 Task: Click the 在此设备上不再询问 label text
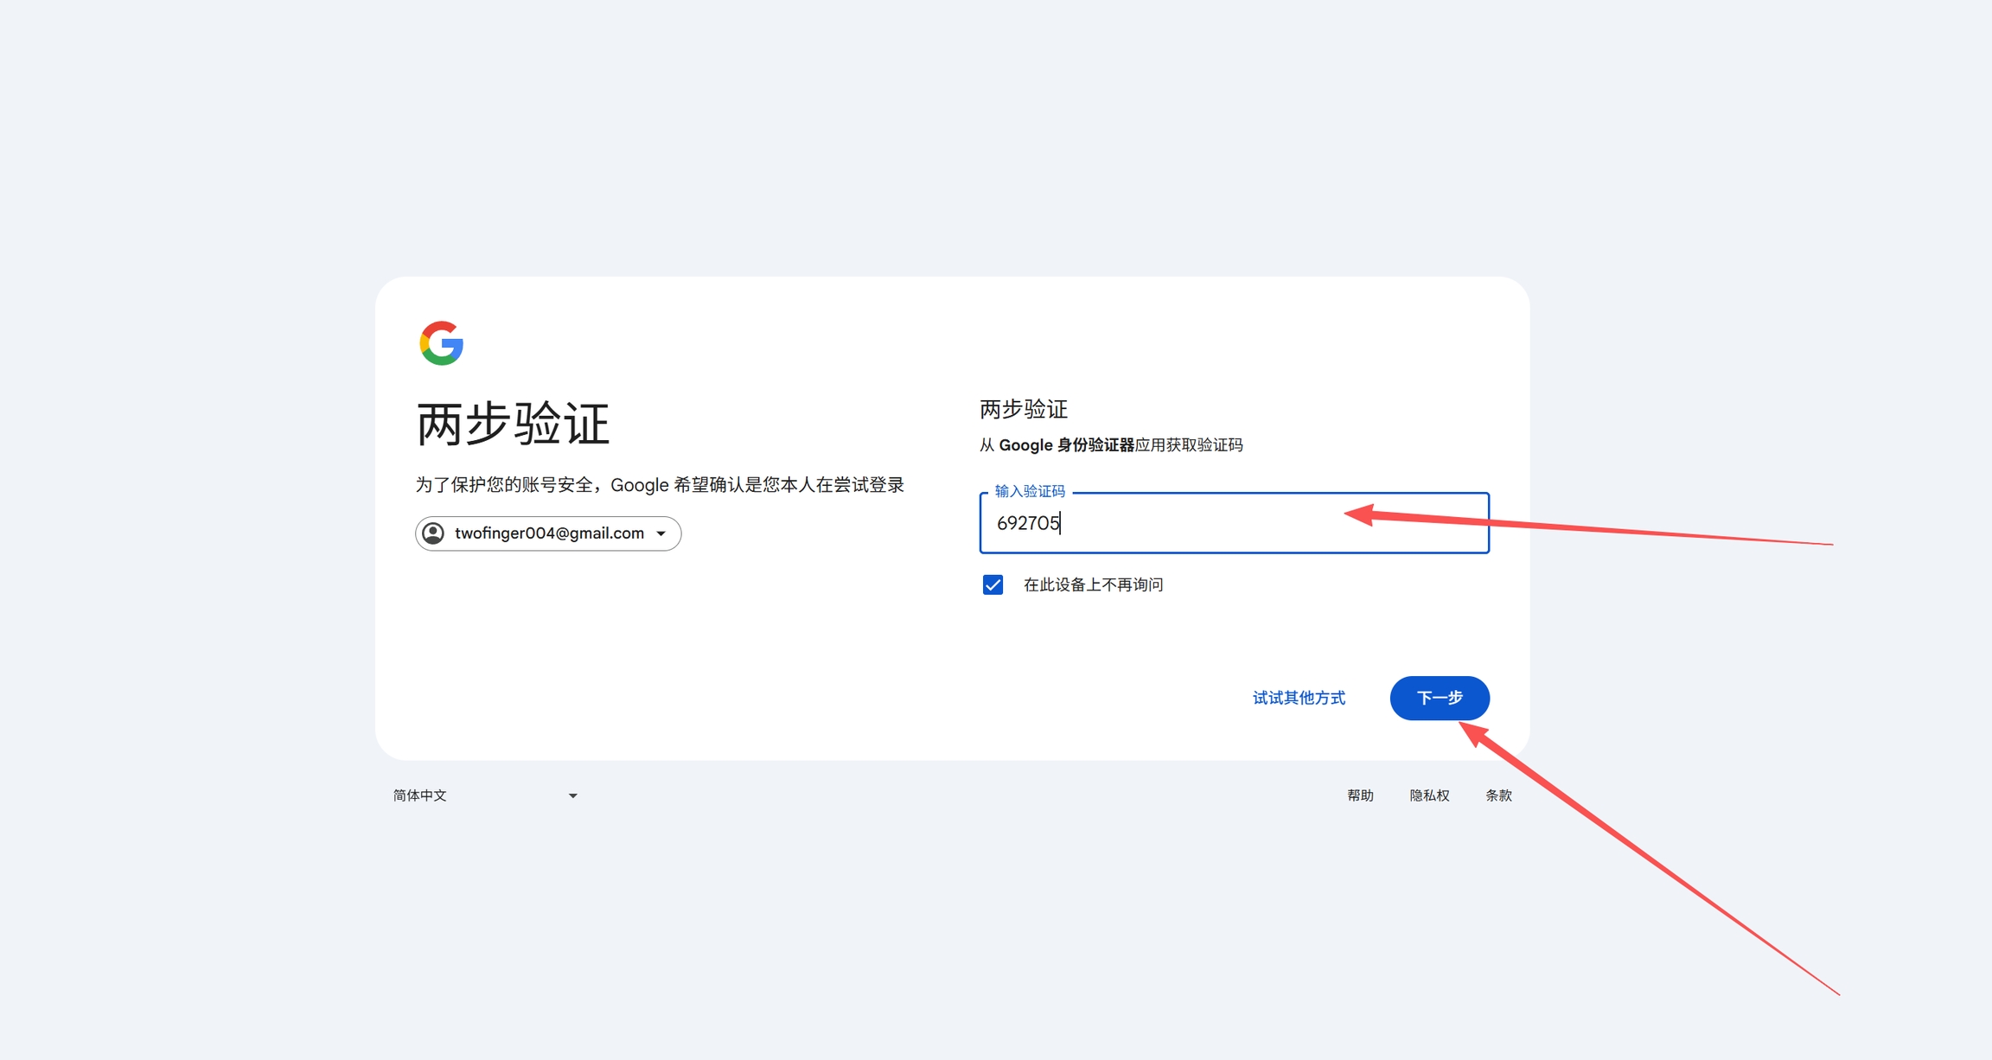(x=1093, y=585)
